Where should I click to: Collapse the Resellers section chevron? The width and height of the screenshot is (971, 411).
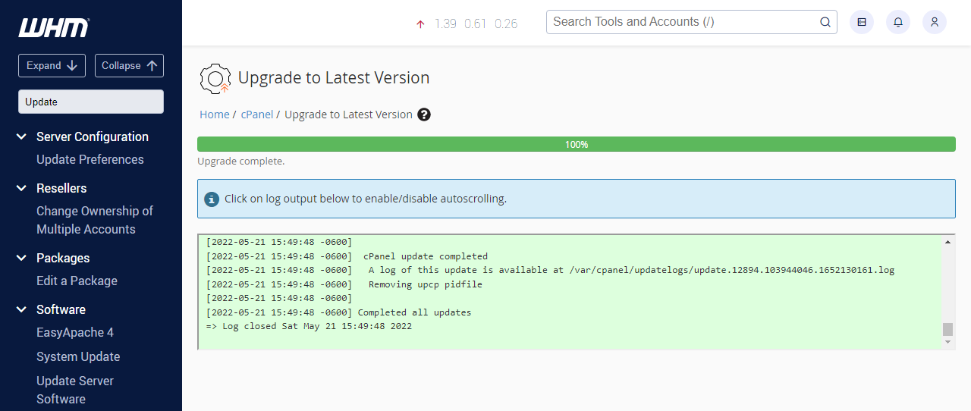click(22, 188)
